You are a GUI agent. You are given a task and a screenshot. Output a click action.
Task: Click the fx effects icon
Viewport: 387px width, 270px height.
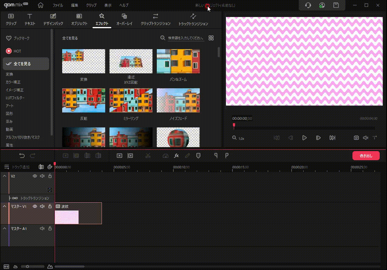coord(176,156)
